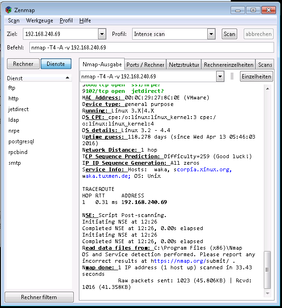Select the smtp service row

tap(39, 163)
